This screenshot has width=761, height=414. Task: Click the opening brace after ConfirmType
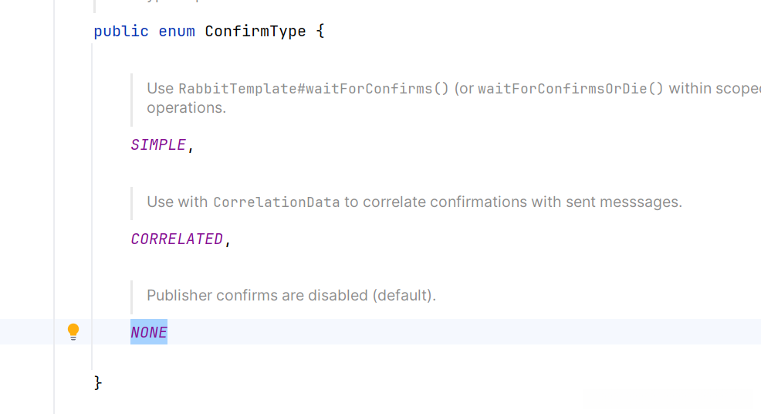click(320, 32)
